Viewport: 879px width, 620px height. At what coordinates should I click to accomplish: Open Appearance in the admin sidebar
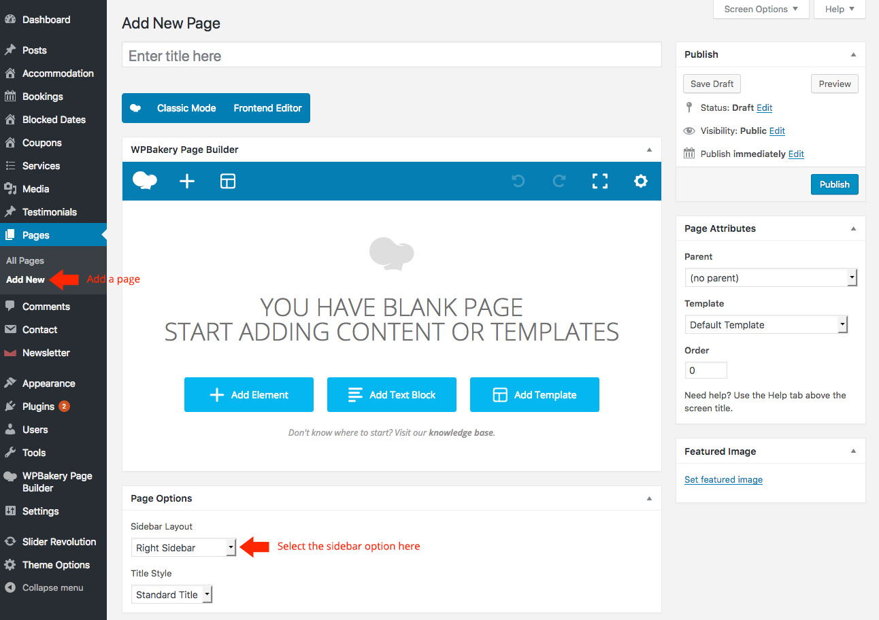click(48, 383)
